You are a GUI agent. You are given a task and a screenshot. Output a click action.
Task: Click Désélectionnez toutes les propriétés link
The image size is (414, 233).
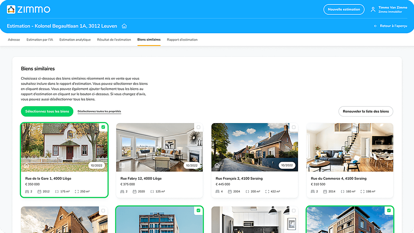(x=99, y=111)
